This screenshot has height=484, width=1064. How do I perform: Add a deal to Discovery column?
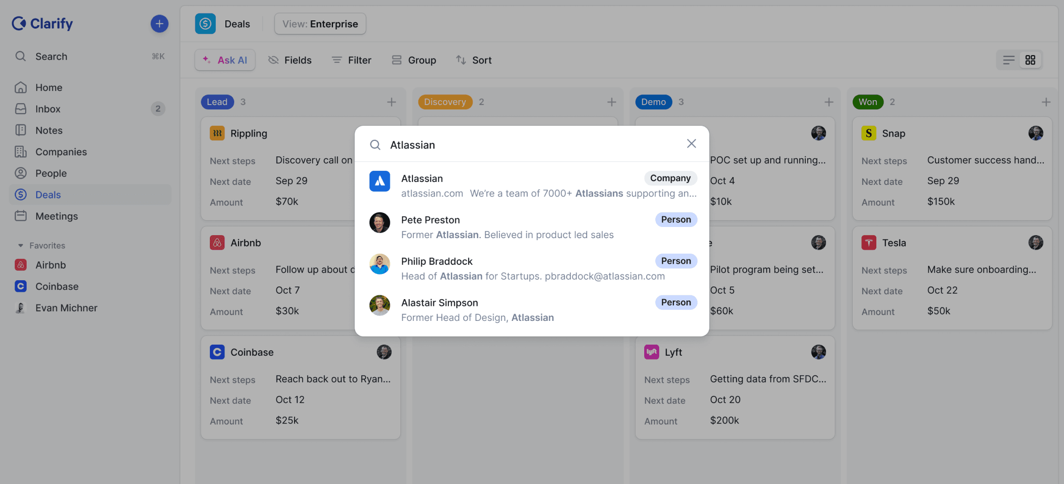coord(611,102)
